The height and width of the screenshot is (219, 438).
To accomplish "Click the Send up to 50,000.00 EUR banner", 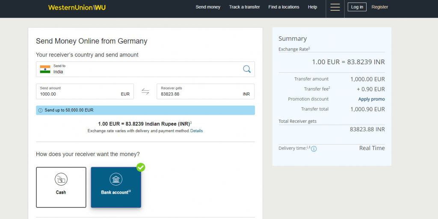I will point(145,110).
